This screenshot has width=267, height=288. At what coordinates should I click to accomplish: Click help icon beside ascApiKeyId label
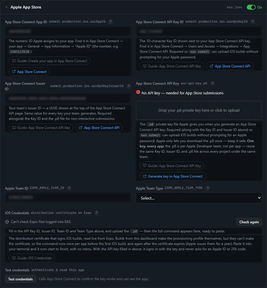[x=253, y=22]
